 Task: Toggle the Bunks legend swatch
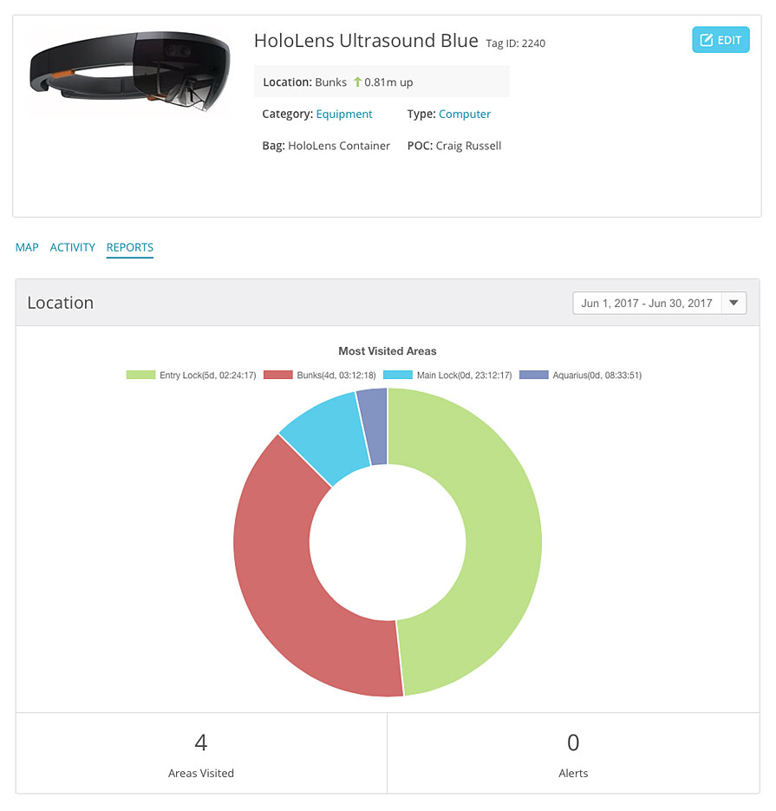(278, 375)
